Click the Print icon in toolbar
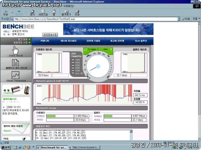This screenshot has width=201, height=150. pos(77,12)
